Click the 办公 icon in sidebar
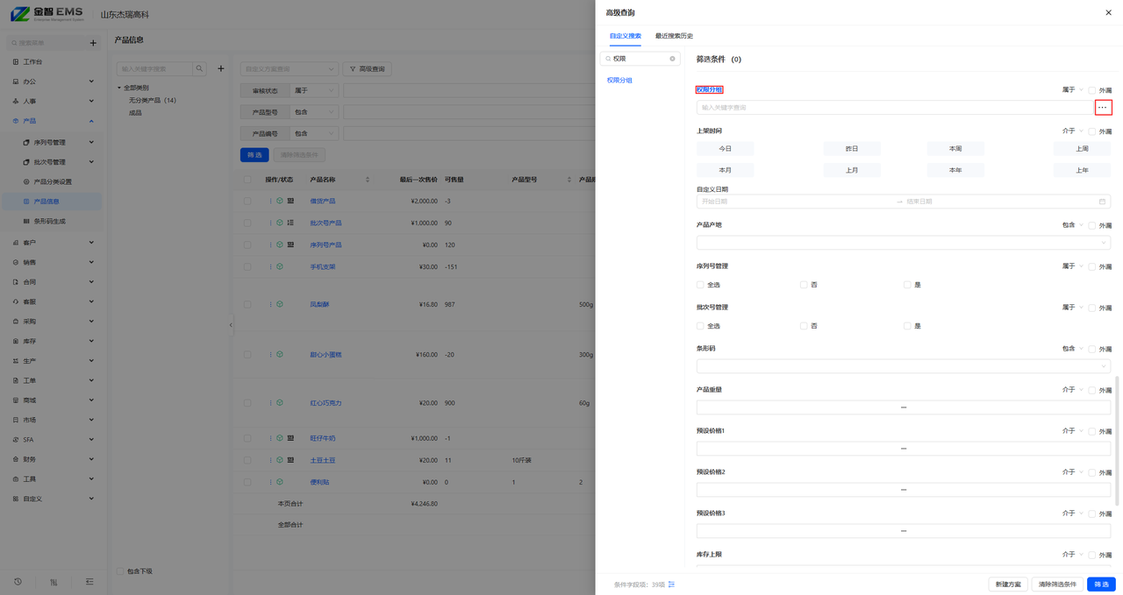This screenshot has width=1123, height=595. click(16, 81)
